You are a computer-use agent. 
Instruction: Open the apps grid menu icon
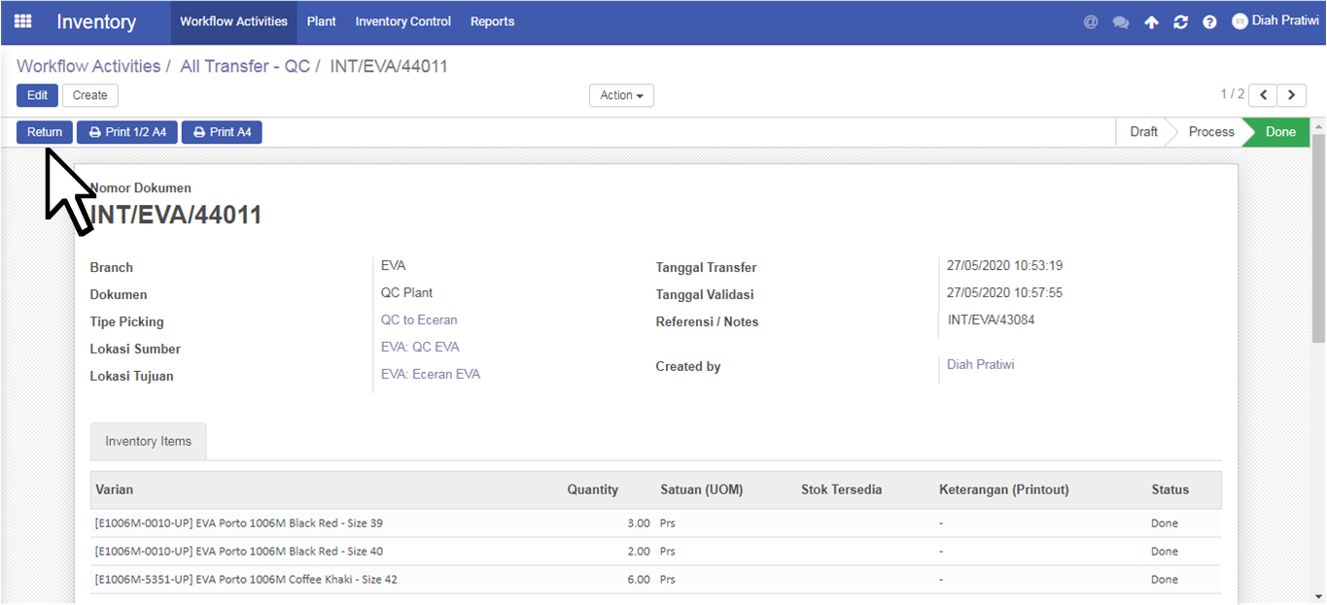tap(22, 21)
